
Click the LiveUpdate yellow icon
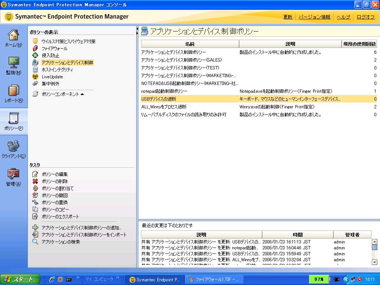[x=35, y=76]
